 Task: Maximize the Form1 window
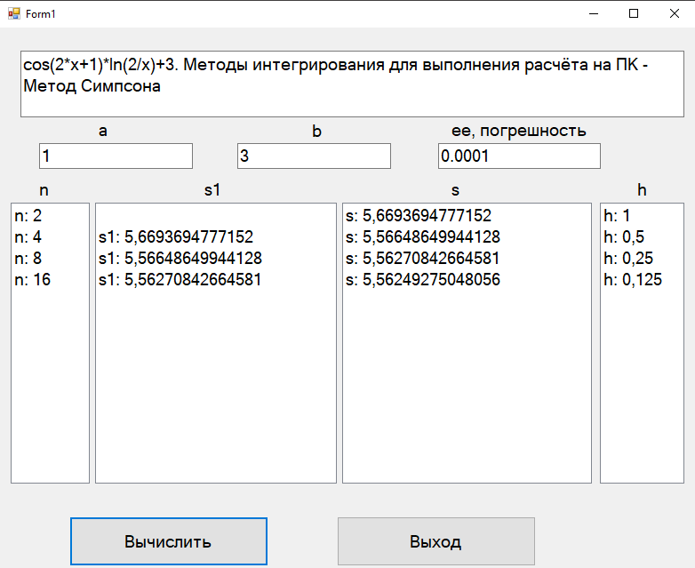[634, 13]
